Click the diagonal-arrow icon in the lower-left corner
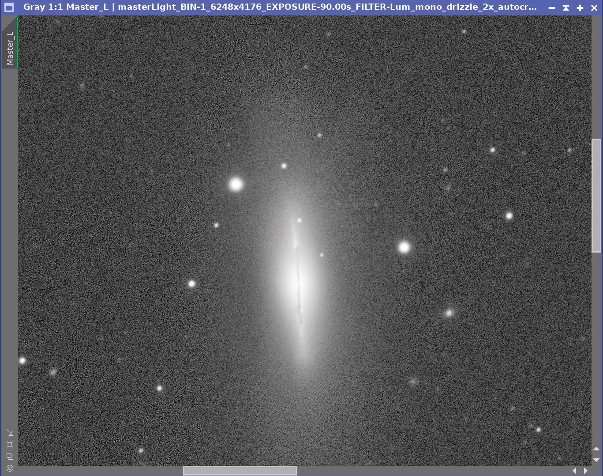 [10, 433]
